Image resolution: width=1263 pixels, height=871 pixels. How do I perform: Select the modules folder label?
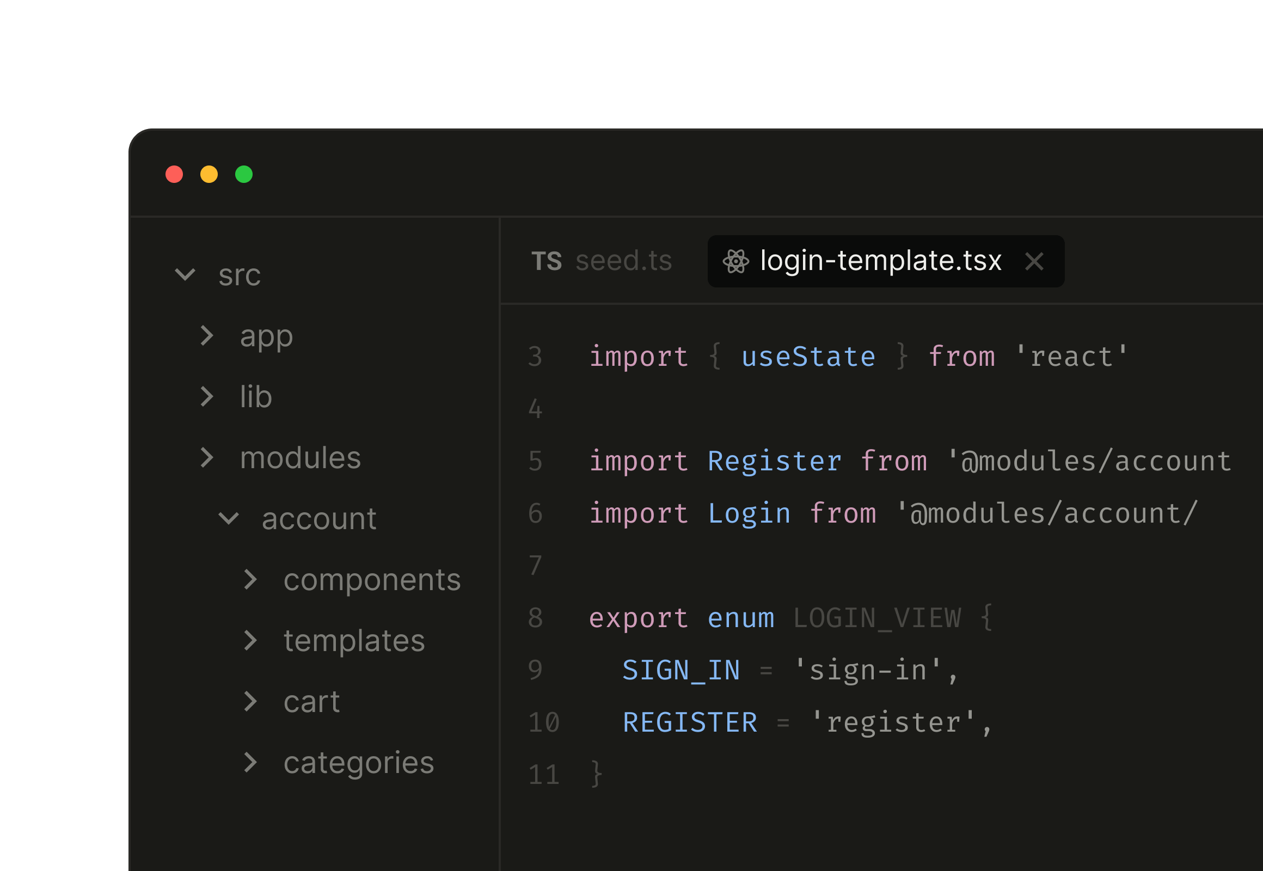(x=300, y=457)
